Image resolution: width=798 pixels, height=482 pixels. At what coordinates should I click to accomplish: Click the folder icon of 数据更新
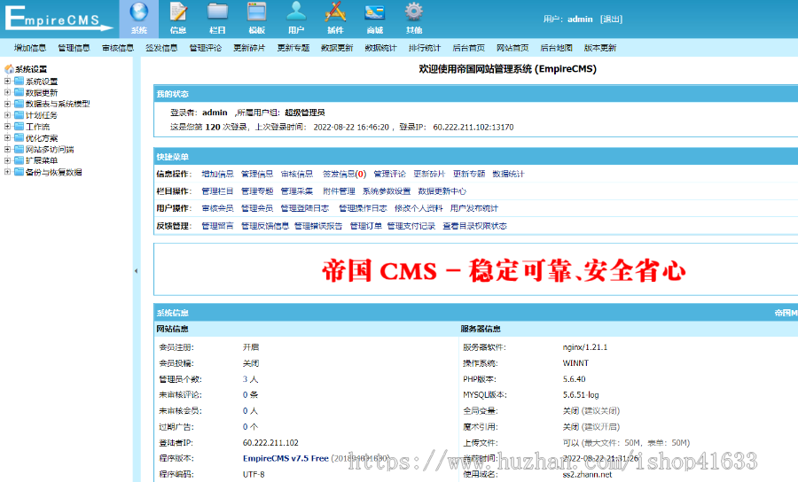pos(20,92)
